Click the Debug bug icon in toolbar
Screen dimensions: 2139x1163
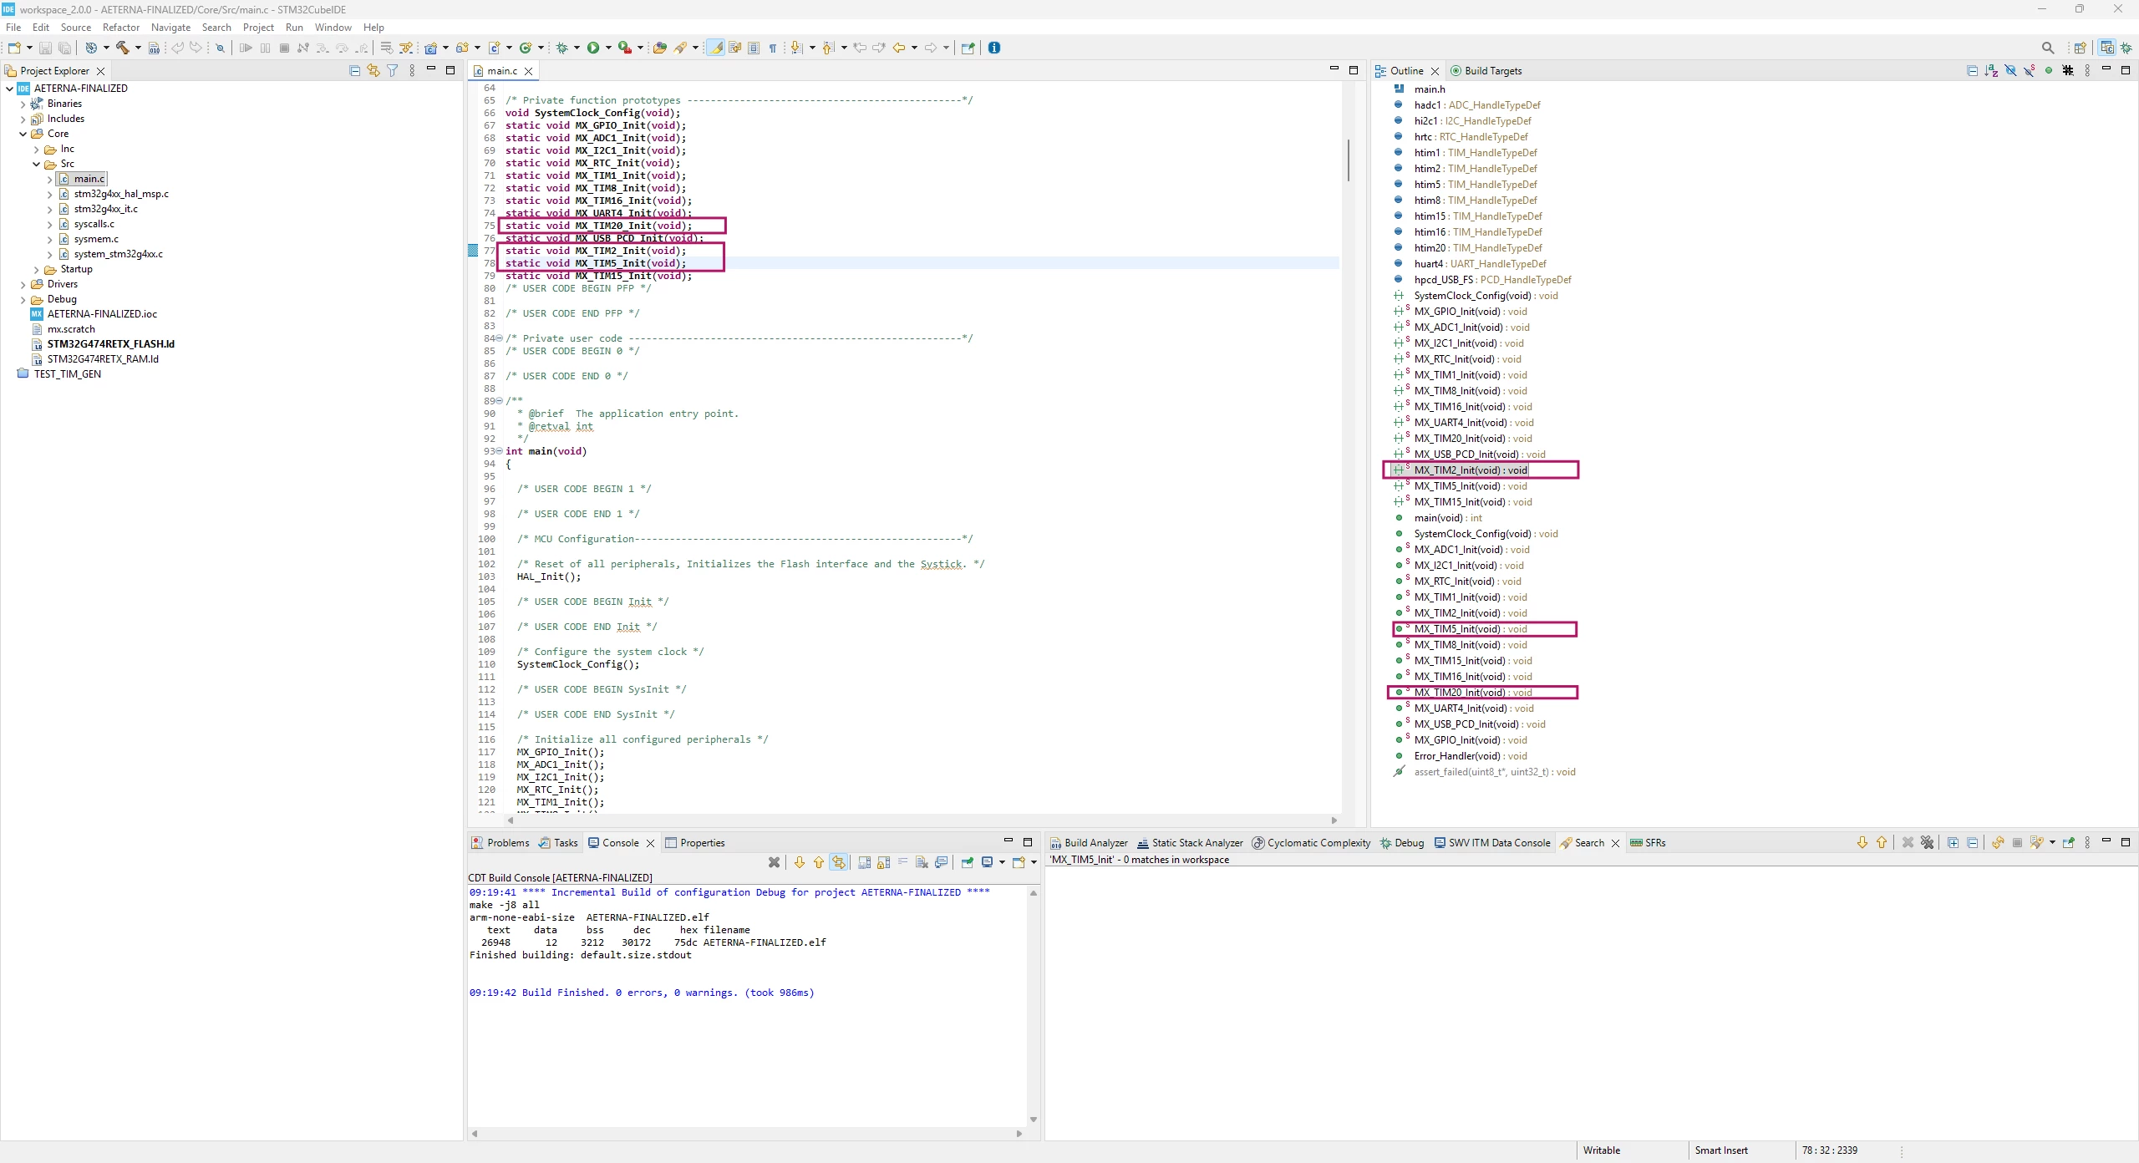[x=562, y=48]
